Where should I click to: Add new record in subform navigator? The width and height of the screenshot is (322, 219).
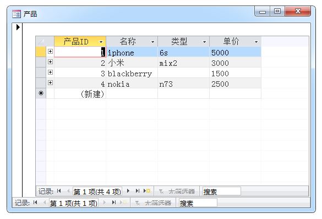(x=147, y=191)
